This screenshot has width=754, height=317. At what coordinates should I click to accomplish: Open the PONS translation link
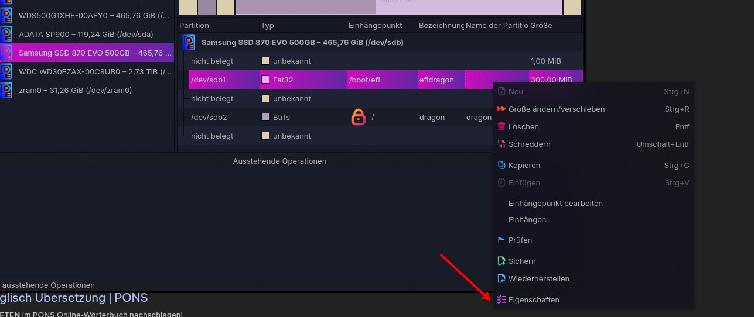(x=74, y=298)
